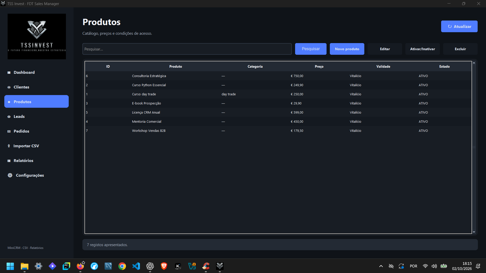Click the day trade category cell
This screenshot has height=273, width=486.
pos(228,94)
